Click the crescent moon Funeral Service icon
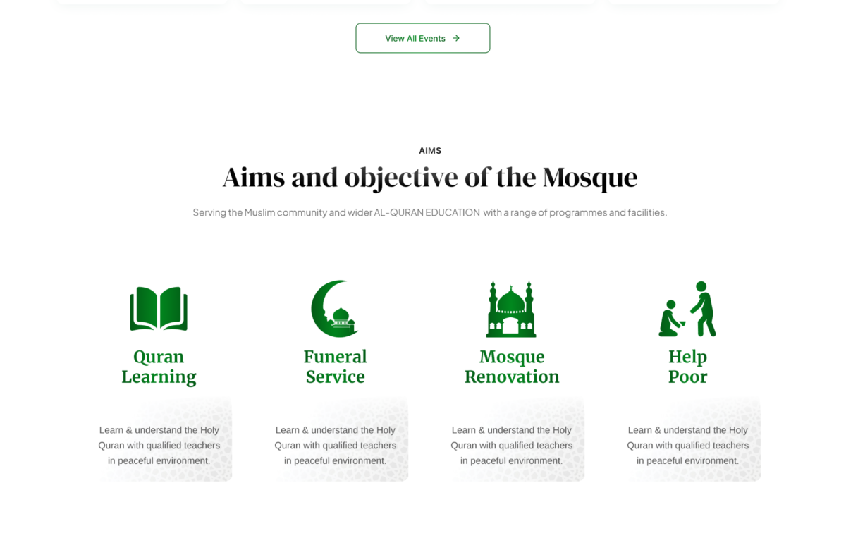The image size is (846, 550). 335,309
